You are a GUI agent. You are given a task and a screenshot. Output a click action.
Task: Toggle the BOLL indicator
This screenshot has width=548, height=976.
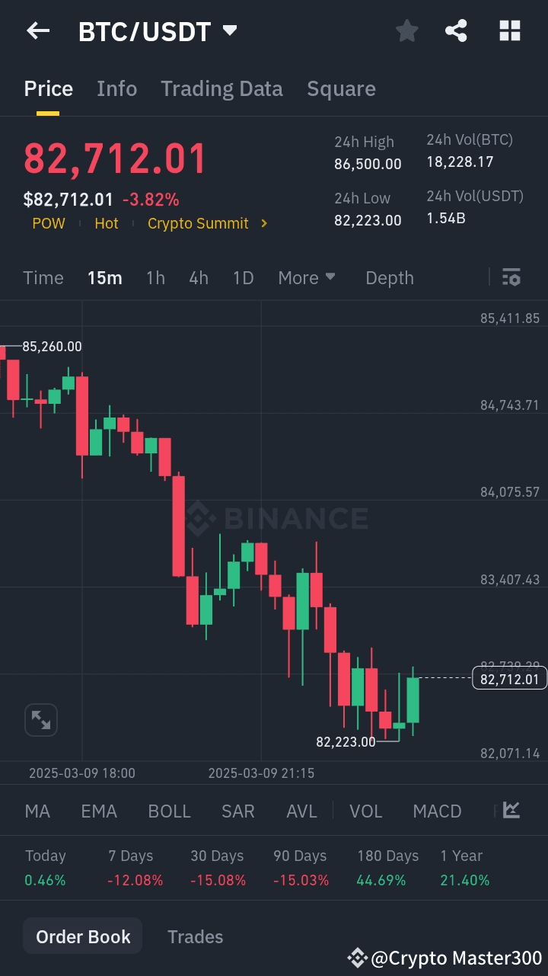click(x=169, y=811)
